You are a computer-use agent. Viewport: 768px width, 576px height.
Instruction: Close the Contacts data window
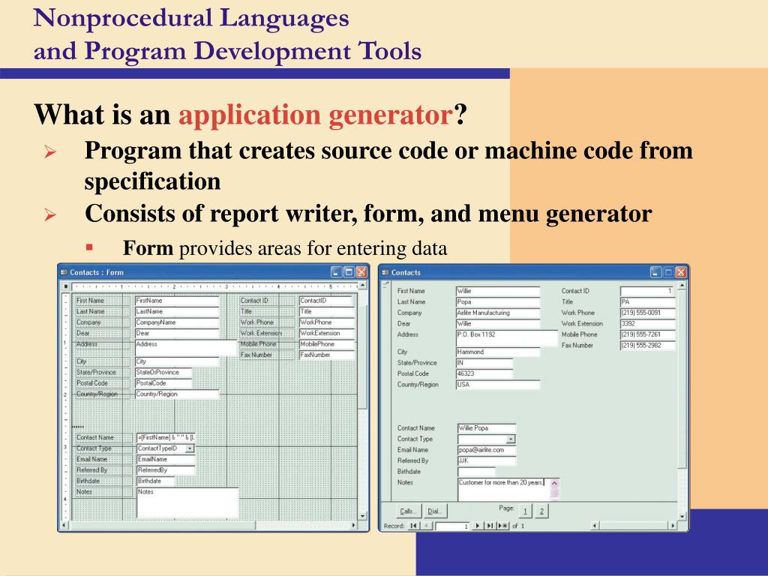[x=681, y=272]
